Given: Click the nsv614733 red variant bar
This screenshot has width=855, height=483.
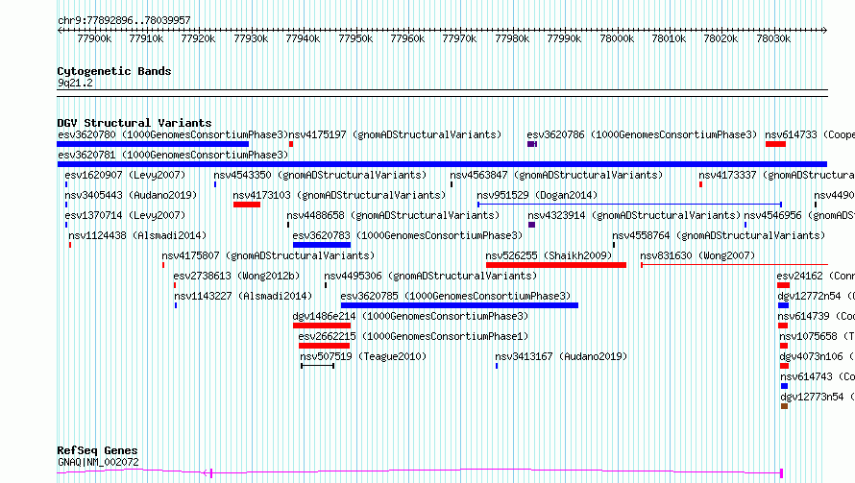Looking at the screenshot, I should pyautogui.click(x=775, y=144).
